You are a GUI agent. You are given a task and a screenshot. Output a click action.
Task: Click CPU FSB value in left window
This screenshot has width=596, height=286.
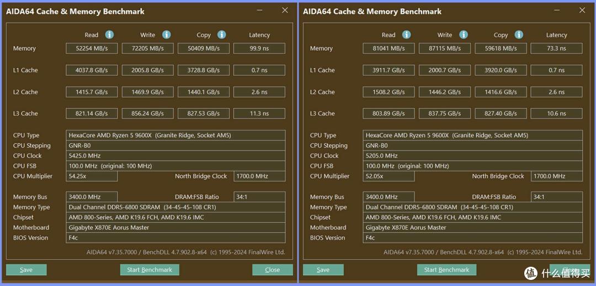point(175,166)
